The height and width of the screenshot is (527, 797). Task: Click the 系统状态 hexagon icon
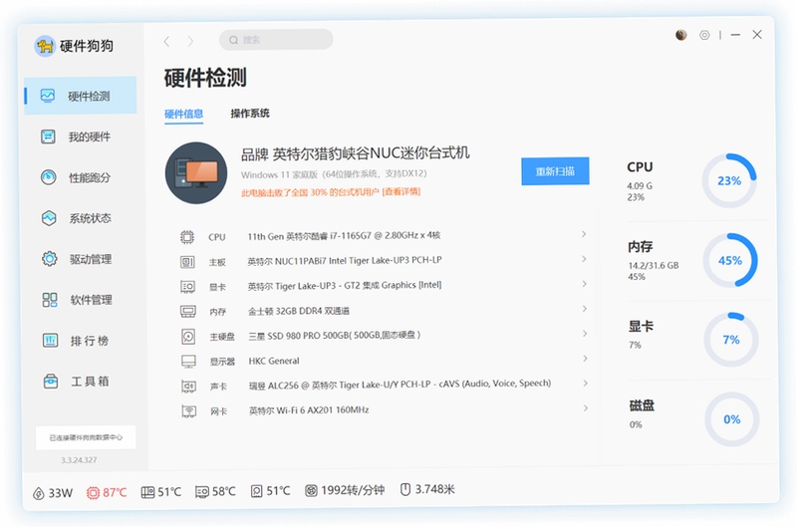point(49,218)
